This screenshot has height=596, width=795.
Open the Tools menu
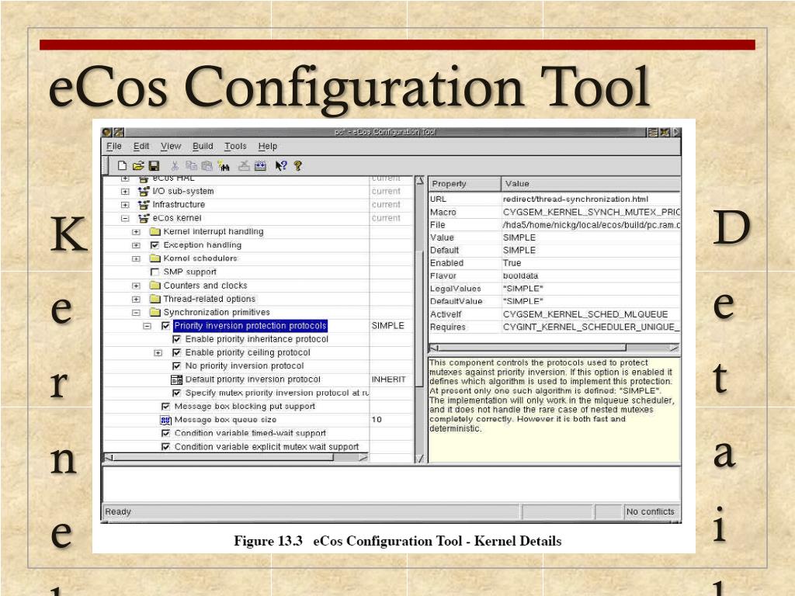pos(235,147)
